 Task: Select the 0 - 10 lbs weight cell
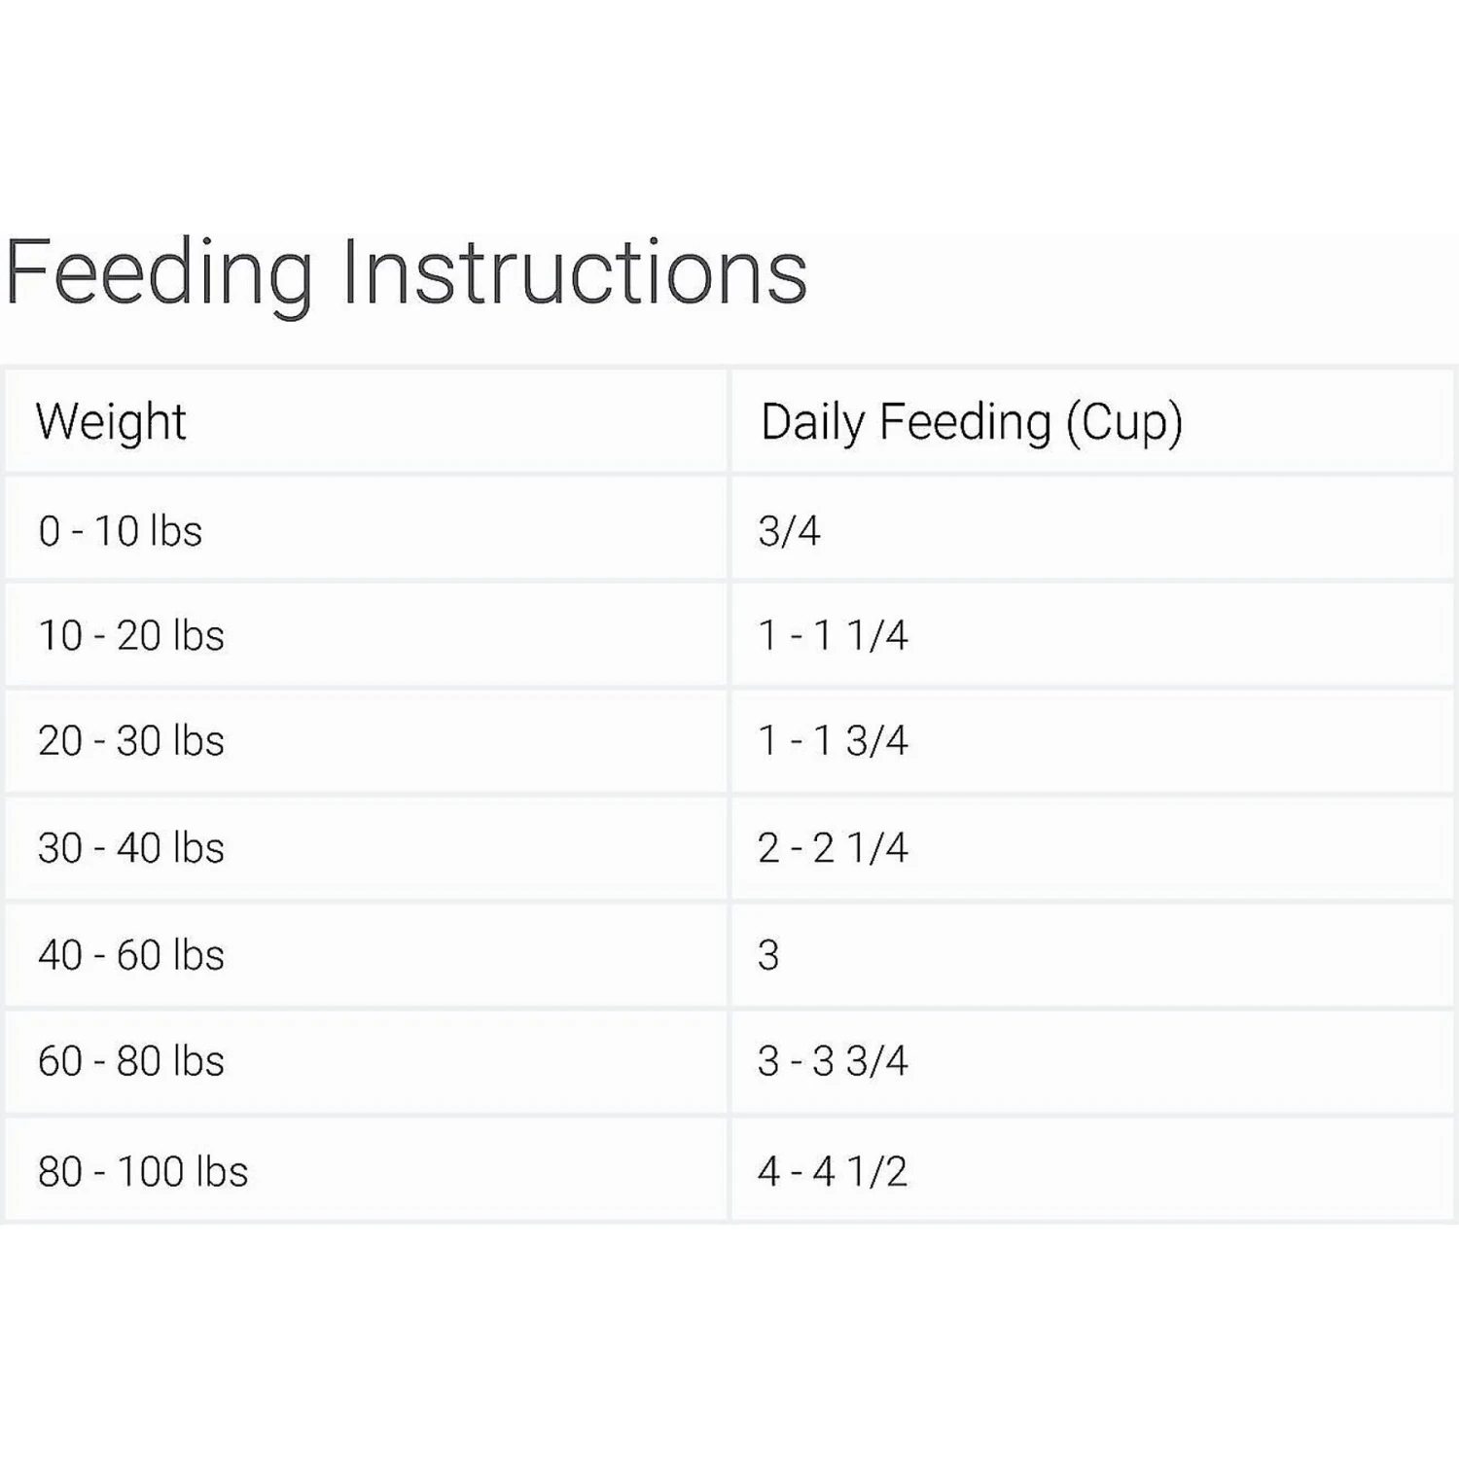(121, 531)
